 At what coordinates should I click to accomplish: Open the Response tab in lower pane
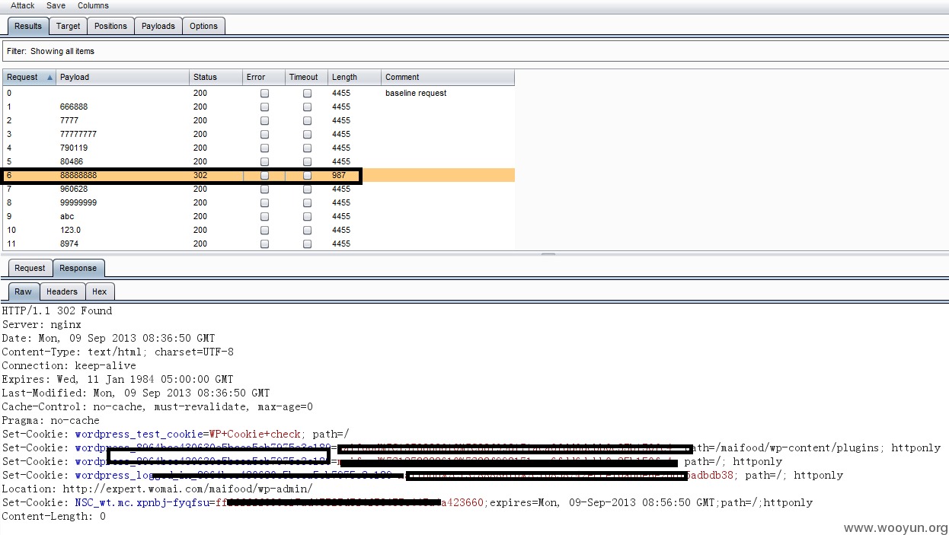pyautogui.click(x=78, y=268)
